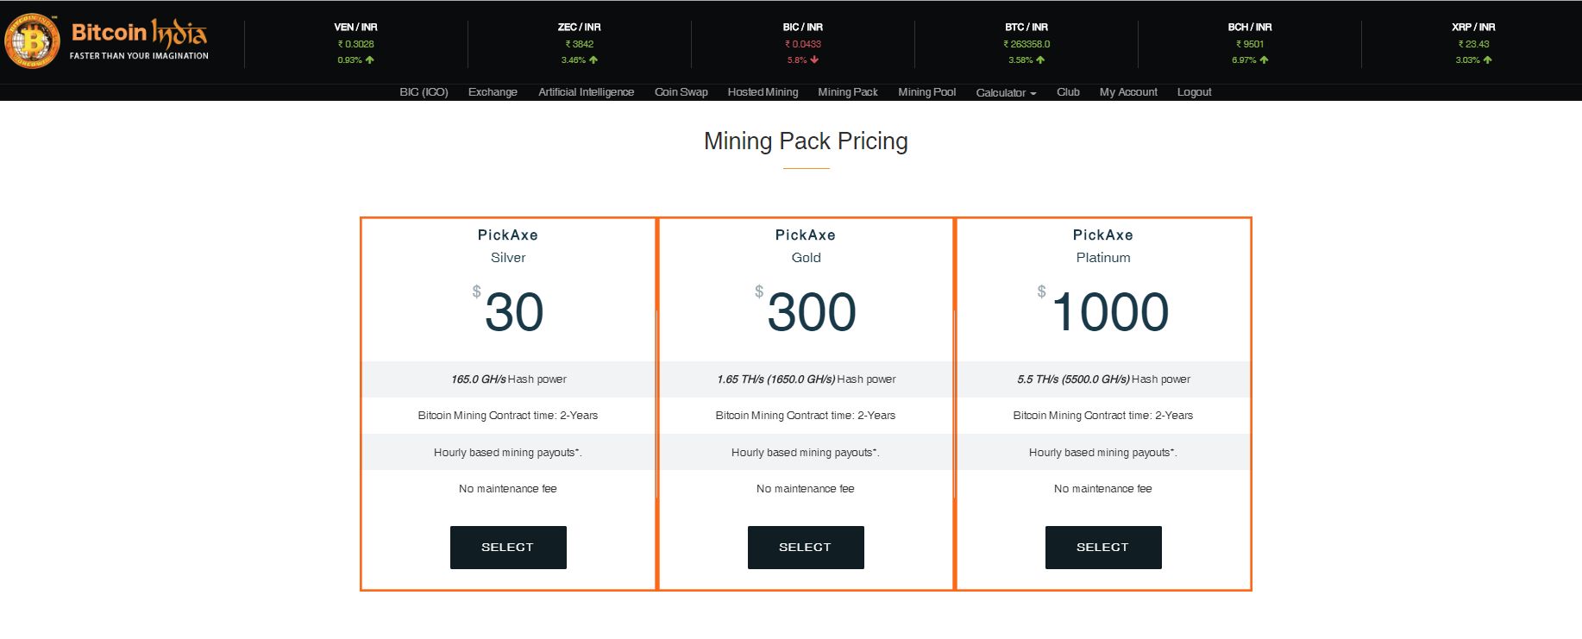Click the VEN / INR ticker
The height and width of the screenshot is (639, 1582).
[x=355, y=43]
